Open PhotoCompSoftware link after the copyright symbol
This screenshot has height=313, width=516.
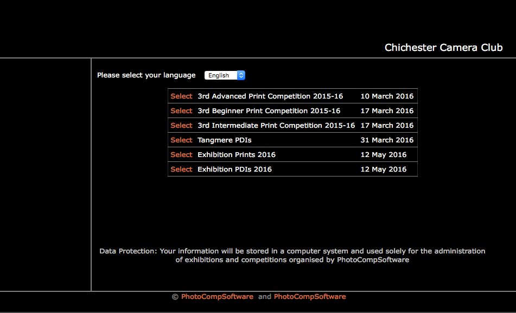point(217,296)
